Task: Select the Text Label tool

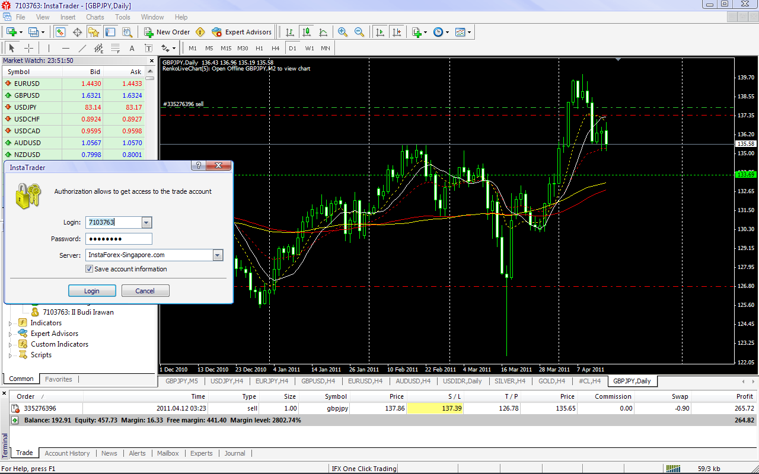Action: (x=148, y=48)
